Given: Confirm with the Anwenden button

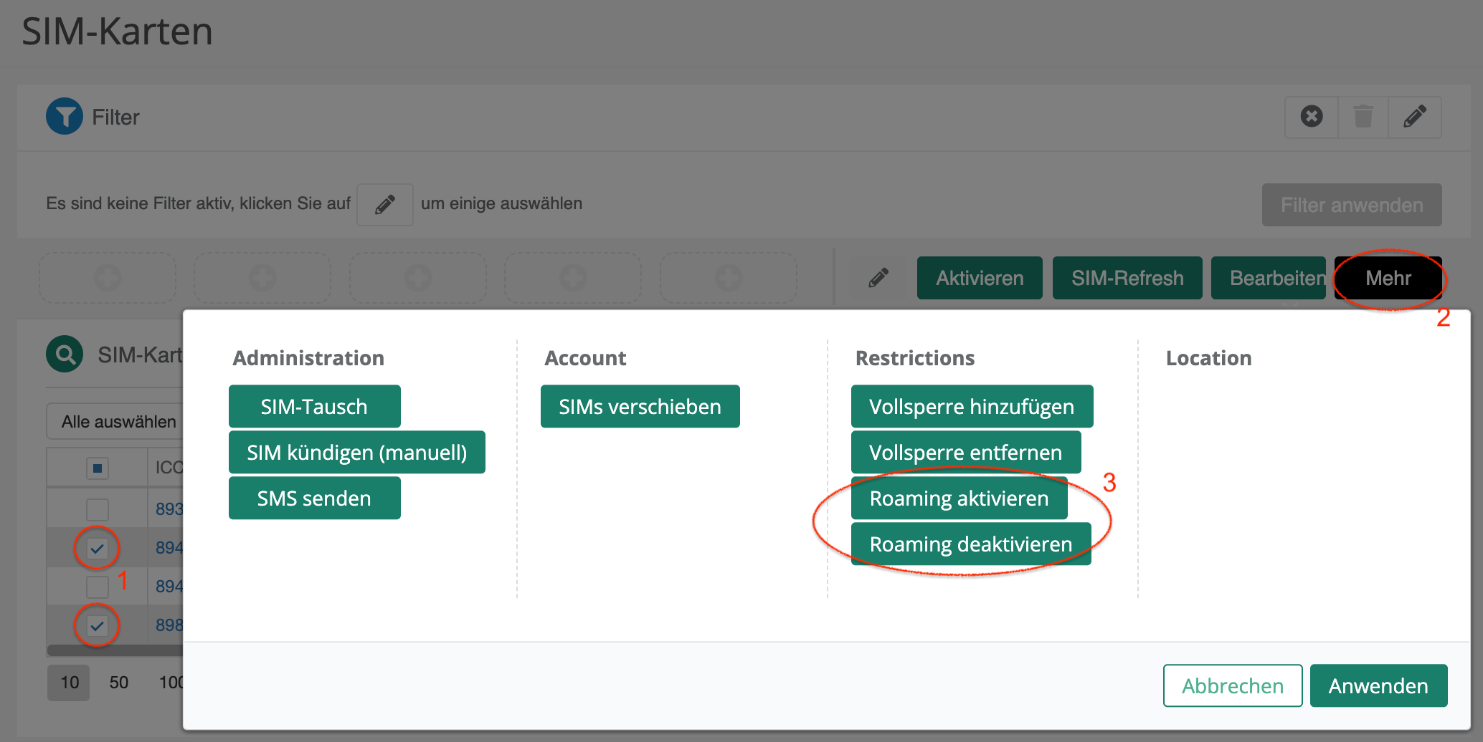Looking at the screenshot, I should point(1378,685).
